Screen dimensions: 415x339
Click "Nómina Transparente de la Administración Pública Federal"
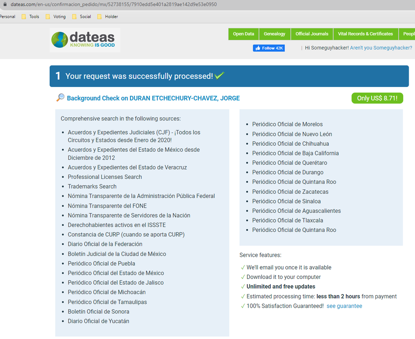pyautogui.click(x=141, y=196)
